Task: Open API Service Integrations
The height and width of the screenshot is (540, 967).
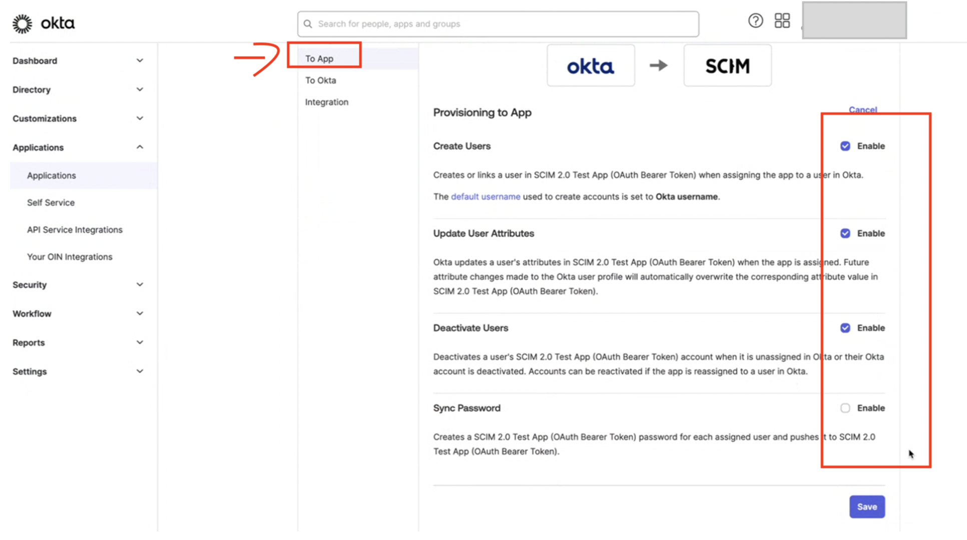Action: [x=75, y=229]
